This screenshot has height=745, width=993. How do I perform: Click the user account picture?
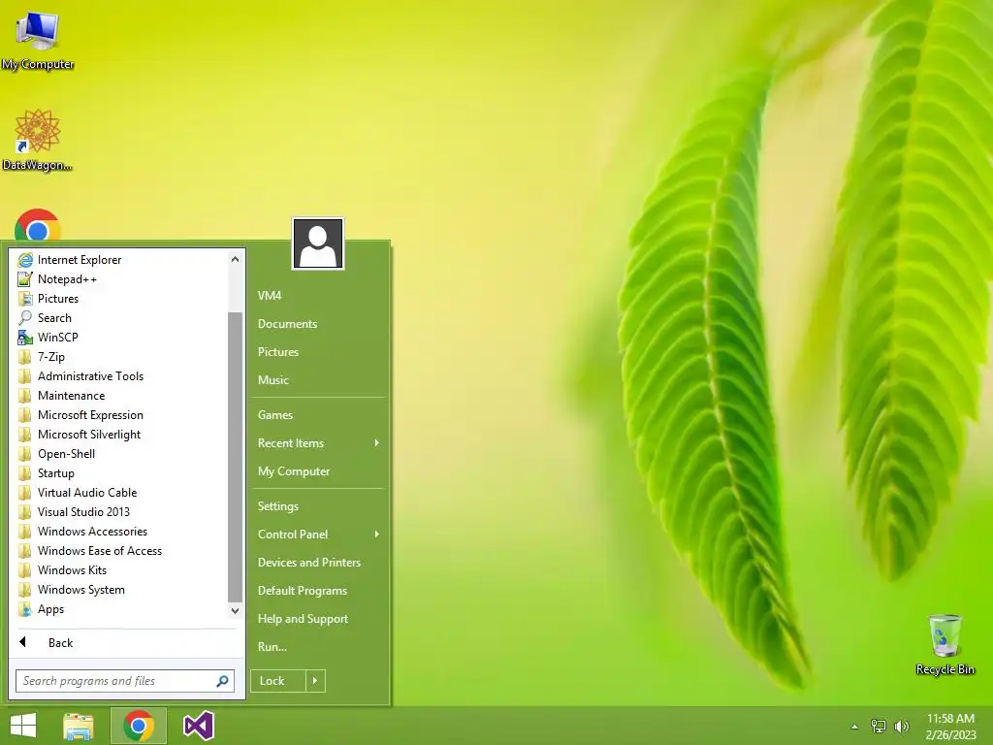click(x=318, y=243)
